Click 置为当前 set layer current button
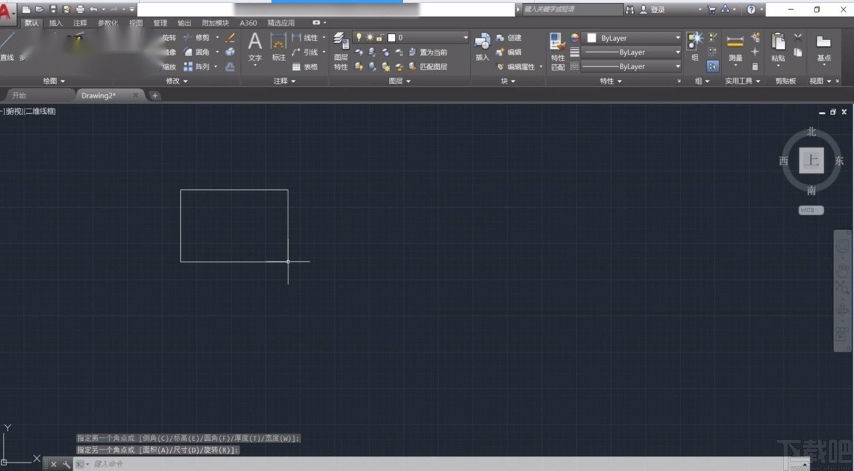The height and width of the screenshot is (471, 854). click(x=428, y=52)
